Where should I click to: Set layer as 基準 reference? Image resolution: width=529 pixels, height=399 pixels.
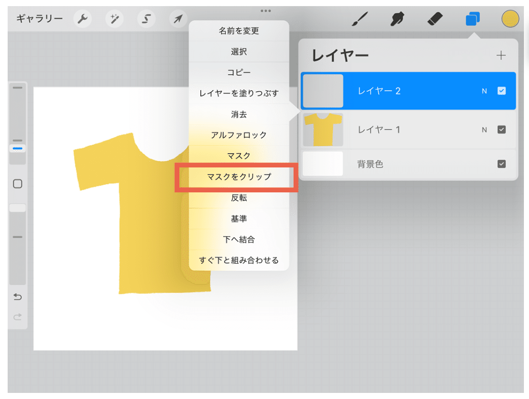[239, 219]
